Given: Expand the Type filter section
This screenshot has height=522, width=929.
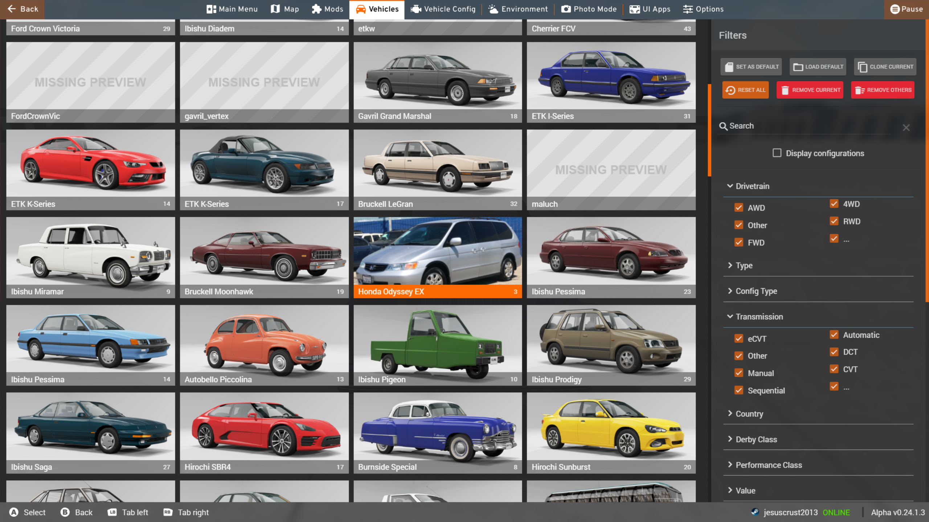Looking at the screenshot, I should [818, 265].
